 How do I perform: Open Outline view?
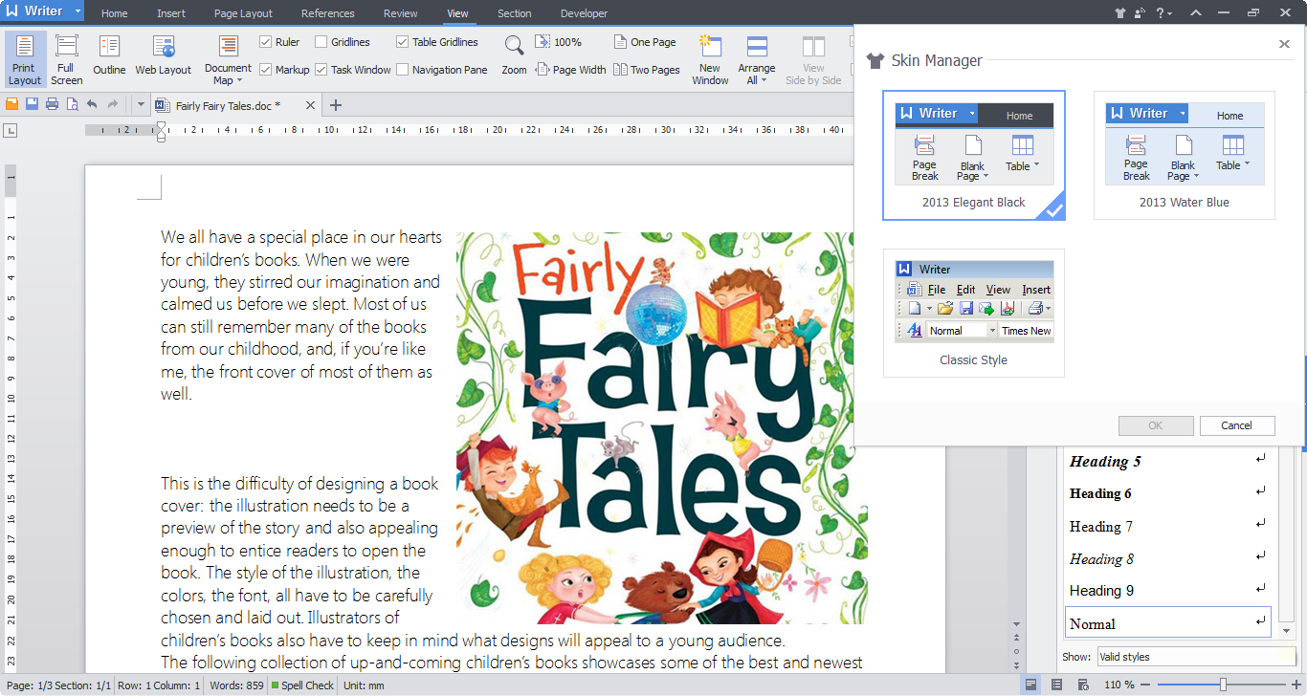click(x=109, y=57)
